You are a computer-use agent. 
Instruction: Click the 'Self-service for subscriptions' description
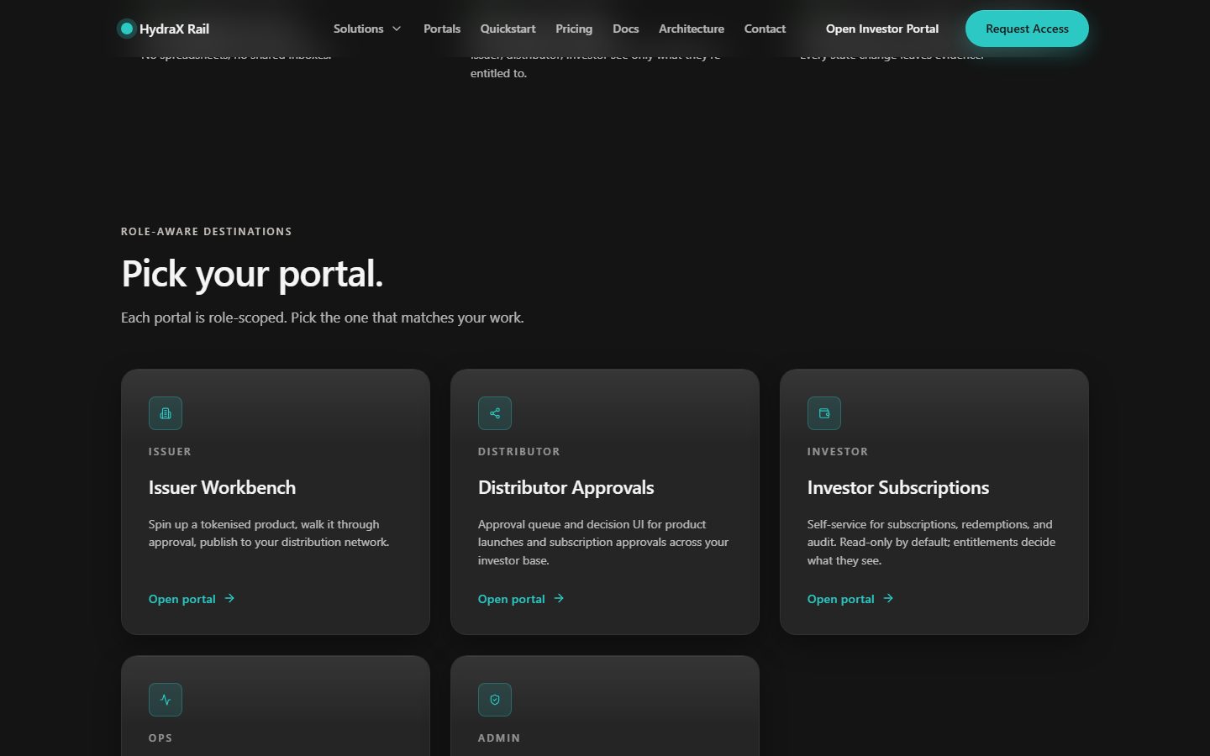click(931, 542)
